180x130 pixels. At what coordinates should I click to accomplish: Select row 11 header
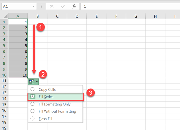point(4,81)
